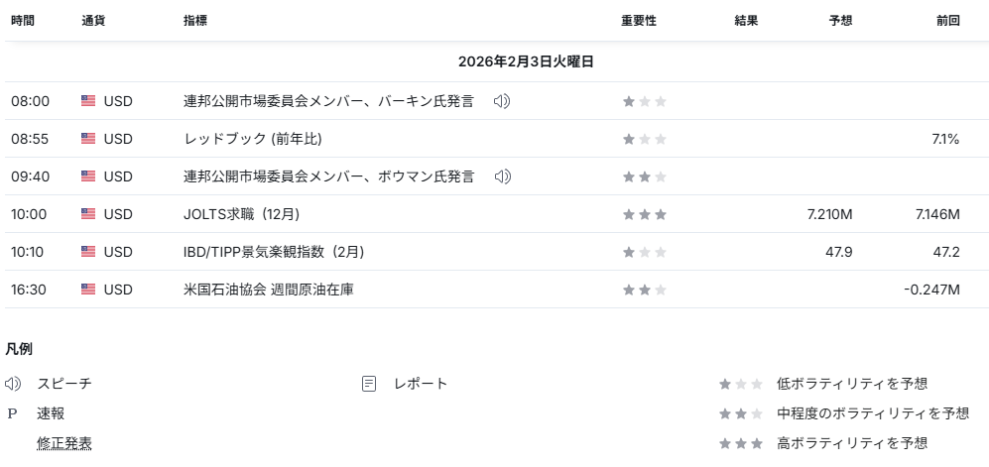
Task: Open レッドブック (前年比) indicator
Action: tap(252, 139)
